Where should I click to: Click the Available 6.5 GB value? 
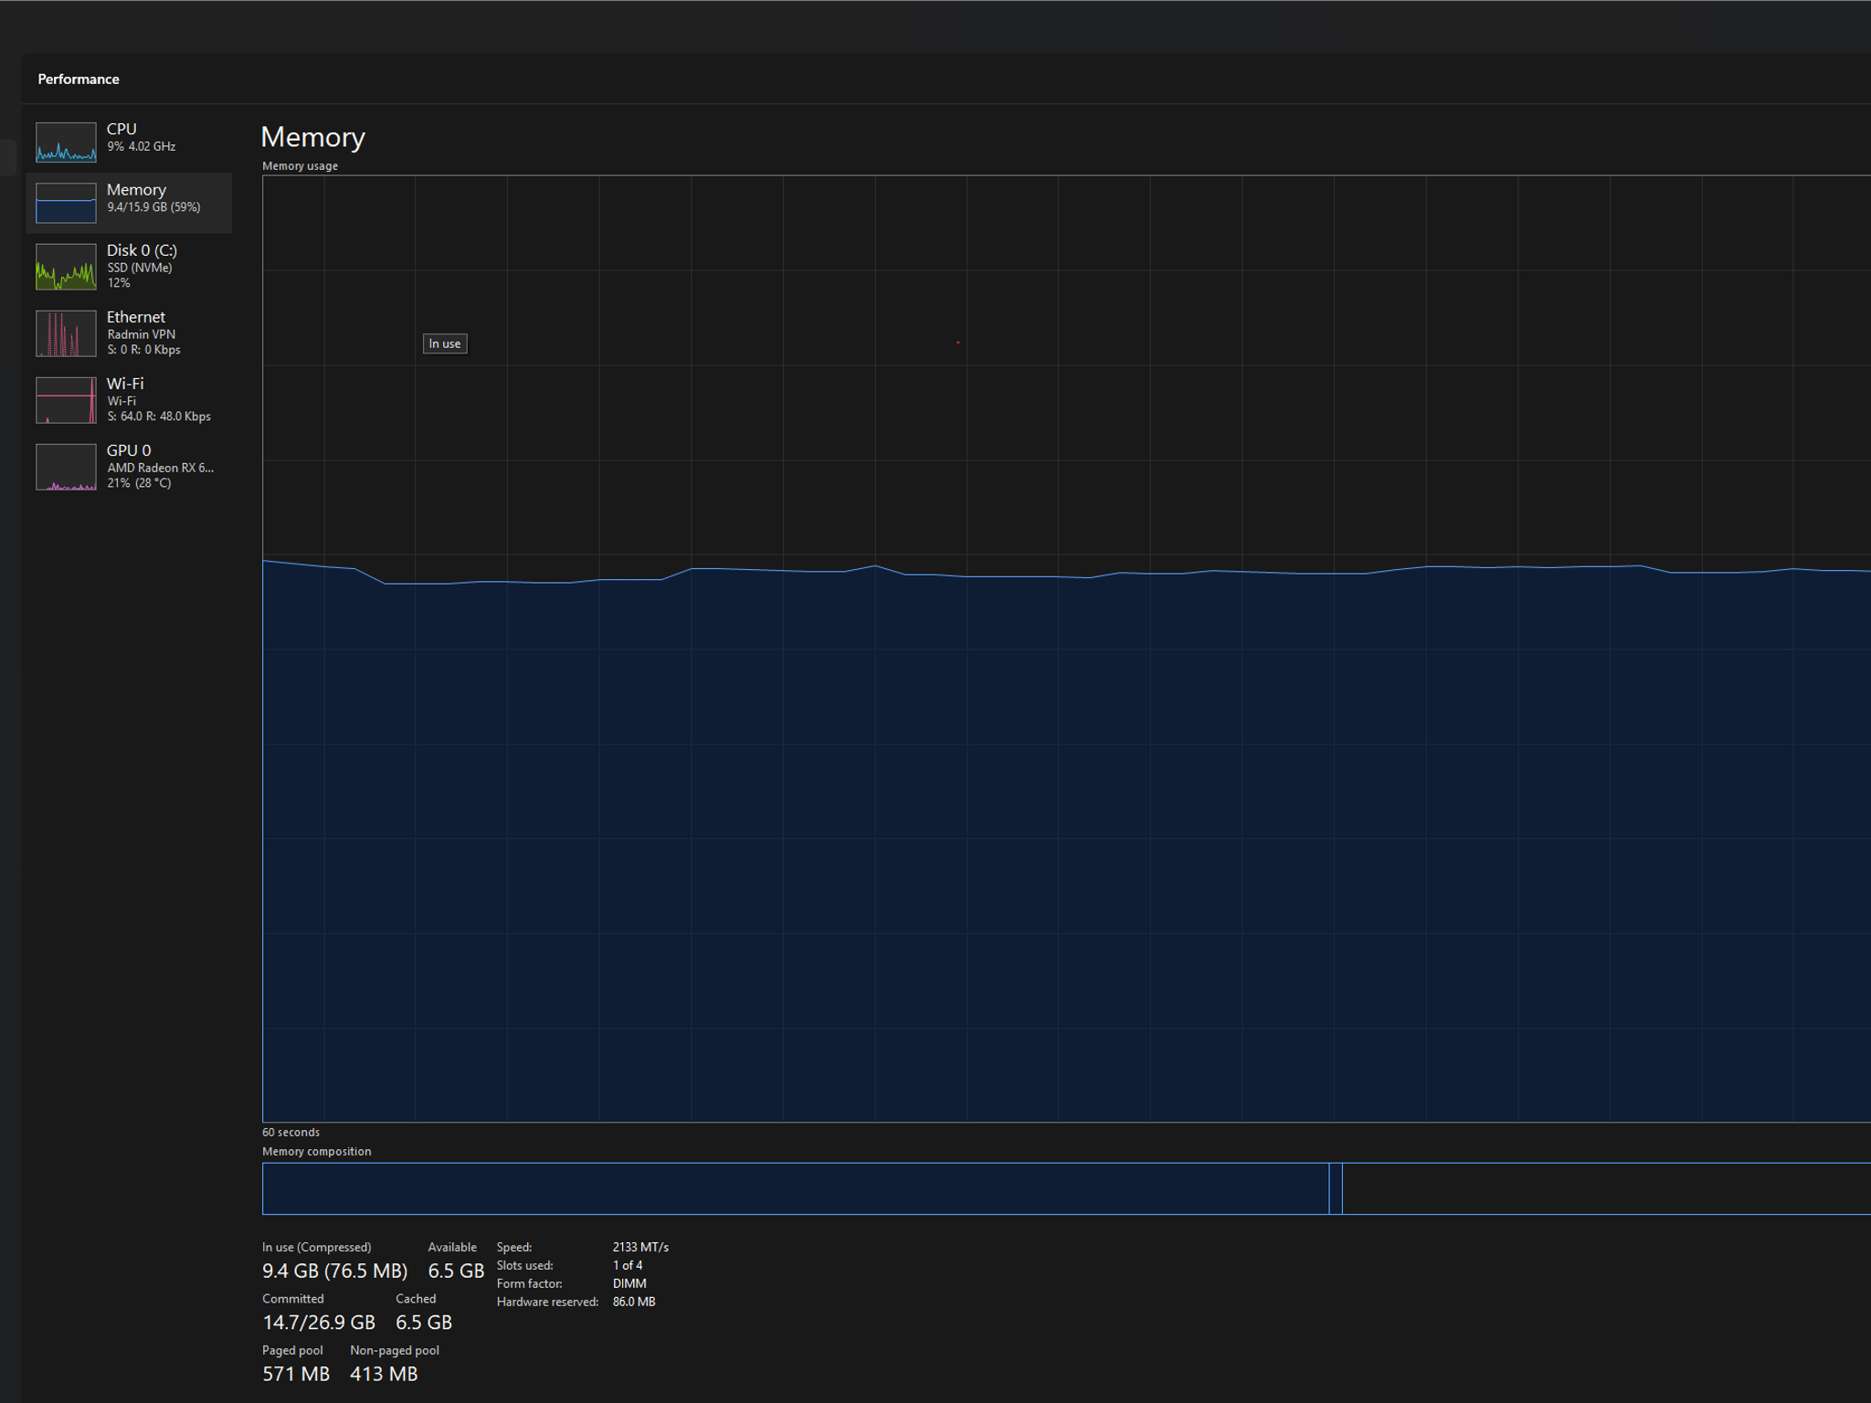tap(456, 1271)
